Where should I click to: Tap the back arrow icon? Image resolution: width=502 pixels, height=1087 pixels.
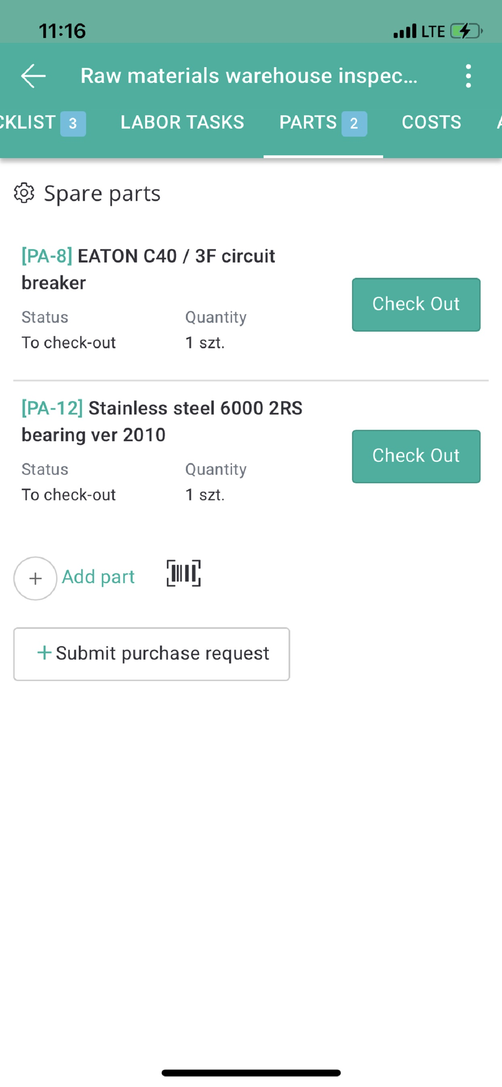coord(33,76)
